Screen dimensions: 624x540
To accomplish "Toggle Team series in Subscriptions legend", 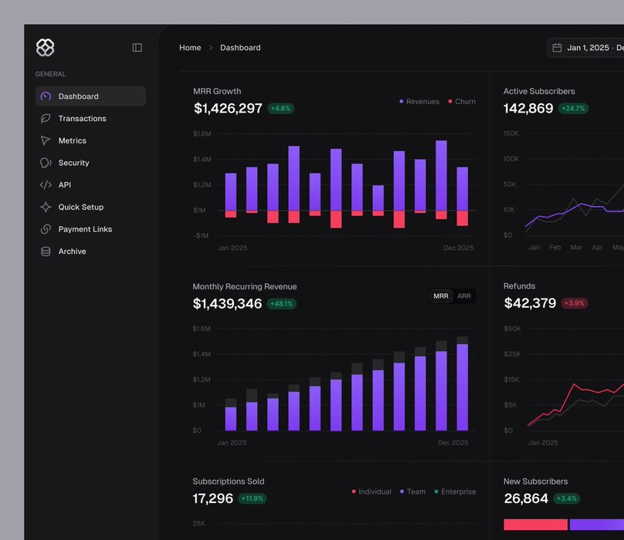I will coord(412,492).
